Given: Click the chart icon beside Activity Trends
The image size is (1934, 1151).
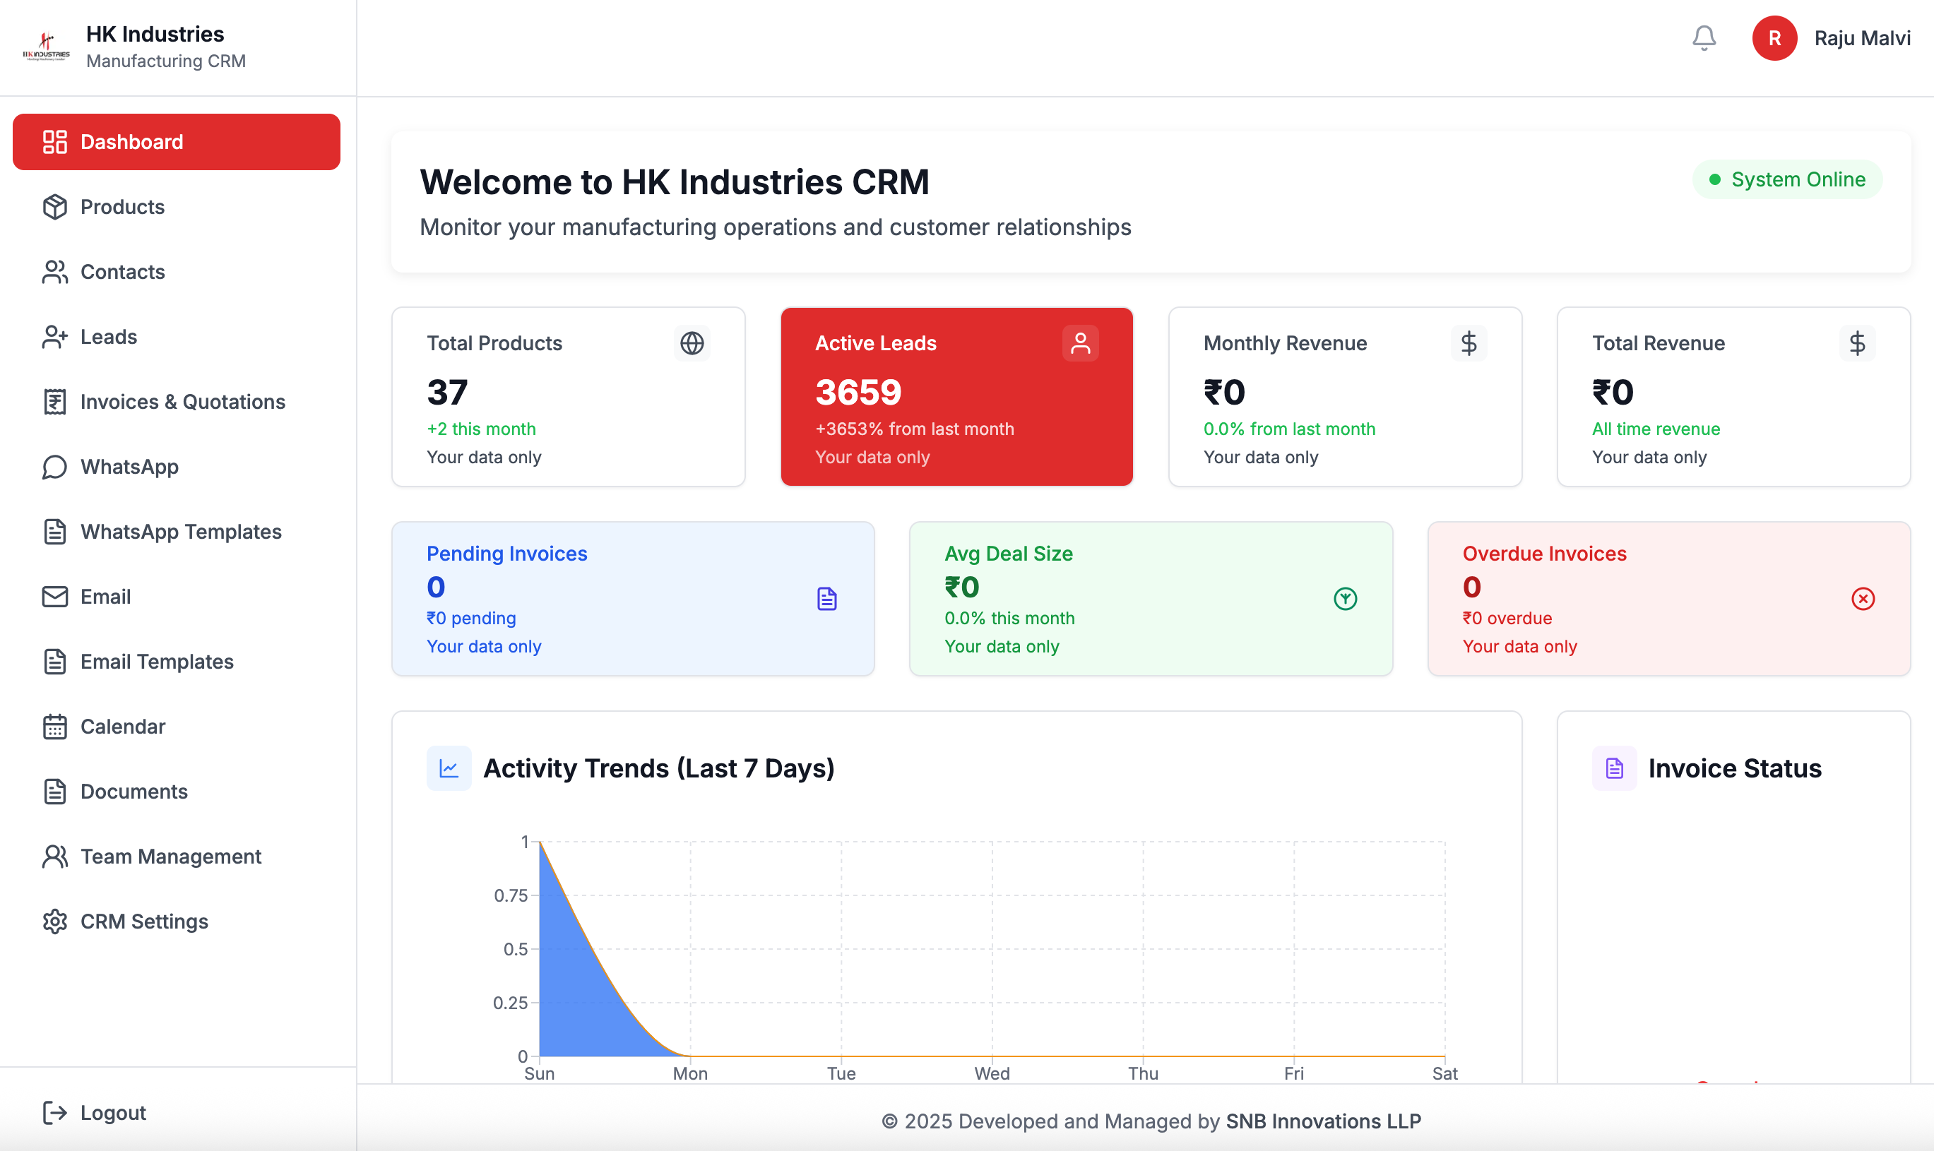Looking at the screenshot, I should point(449,768).
